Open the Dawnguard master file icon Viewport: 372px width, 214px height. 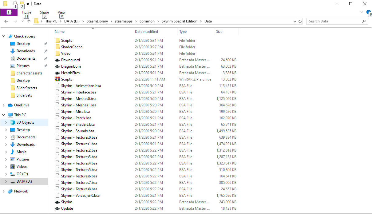[57, 60]
